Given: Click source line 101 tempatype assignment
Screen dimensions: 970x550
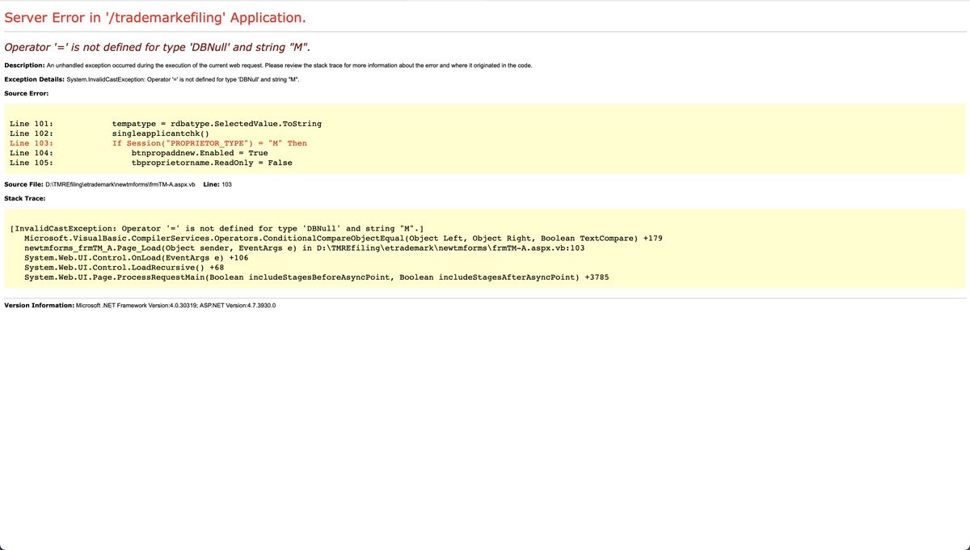Looking at the screenshot, I should pyautogui.click(x=166, y=124).
